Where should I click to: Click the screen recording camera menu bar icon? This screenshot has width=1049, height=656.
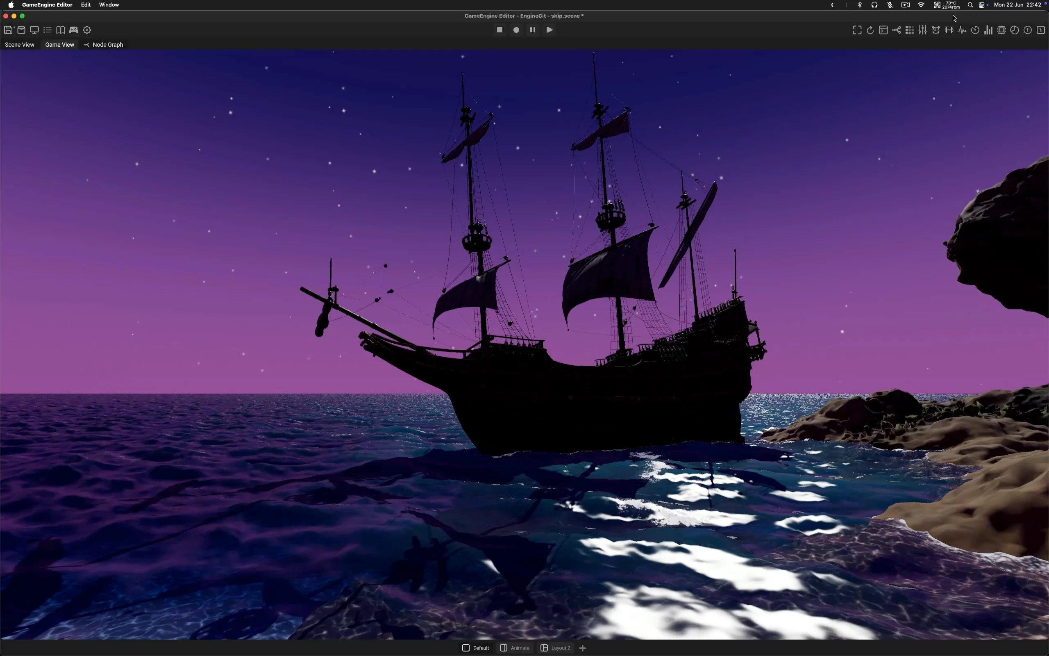[x=906, y=5]
